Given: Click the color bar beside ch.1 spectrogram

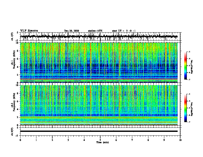Looking at the screenshot, I should click(x=186, y=66).
